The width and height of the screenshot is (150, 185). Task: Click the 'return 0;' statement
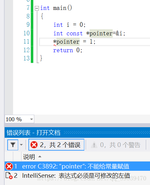point(68,50)
